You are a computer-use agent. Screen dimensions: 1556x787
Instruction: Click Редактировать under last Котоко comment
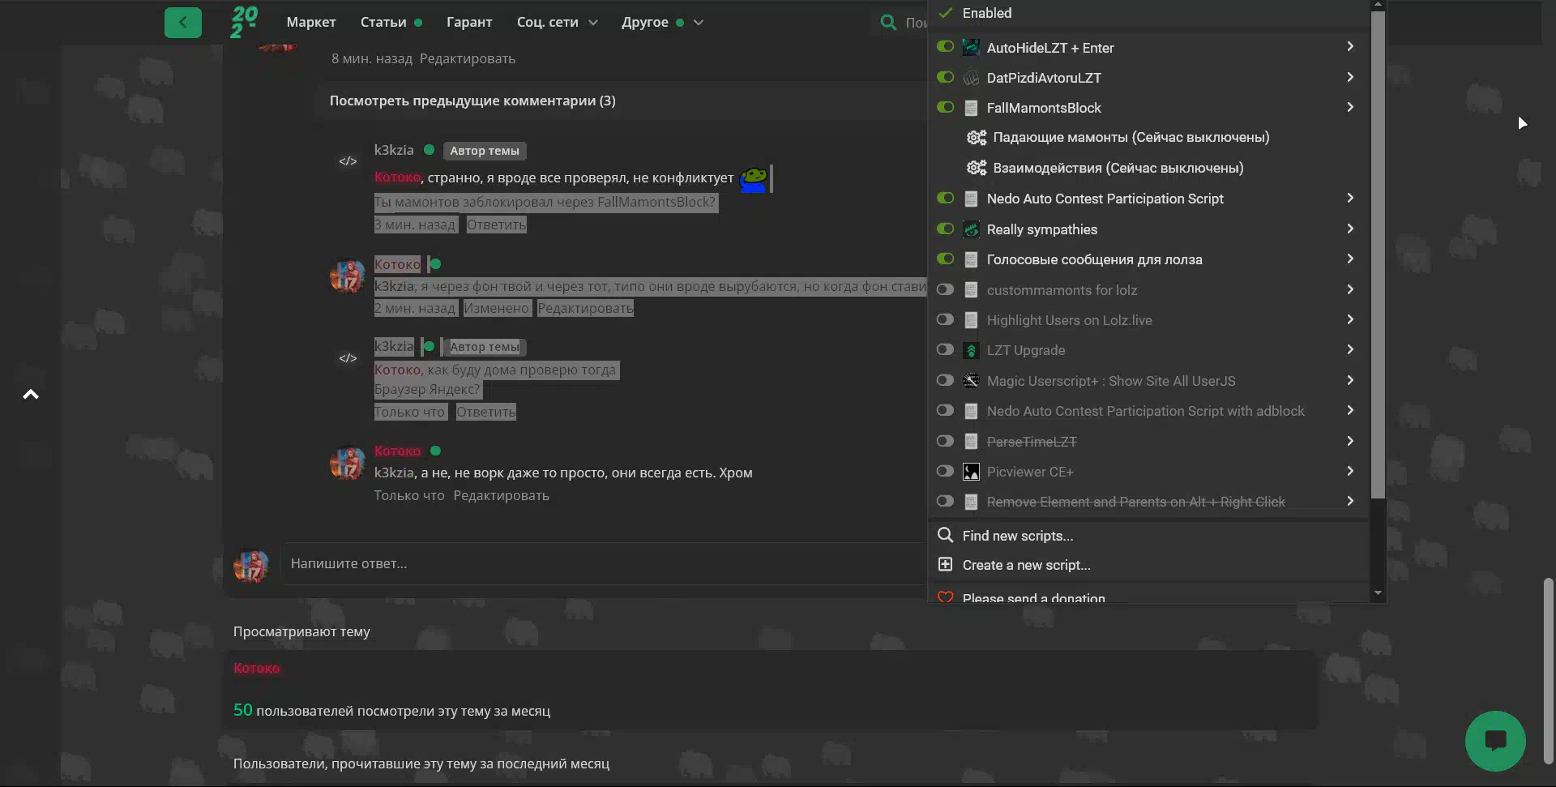click(501, 495)
